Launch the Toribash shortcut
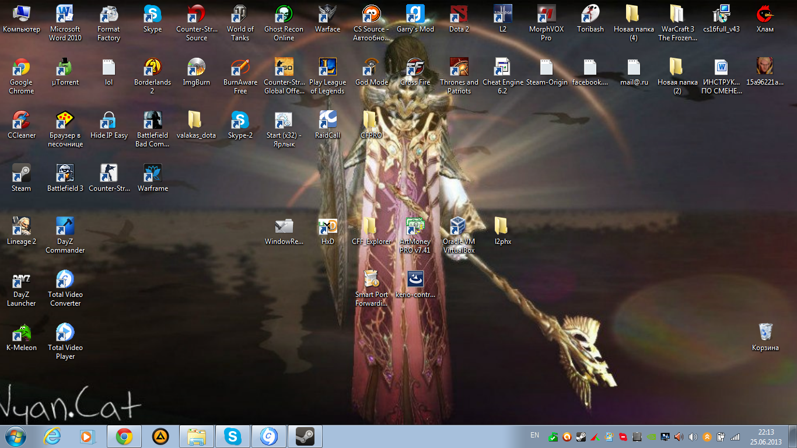 (590, 18)
